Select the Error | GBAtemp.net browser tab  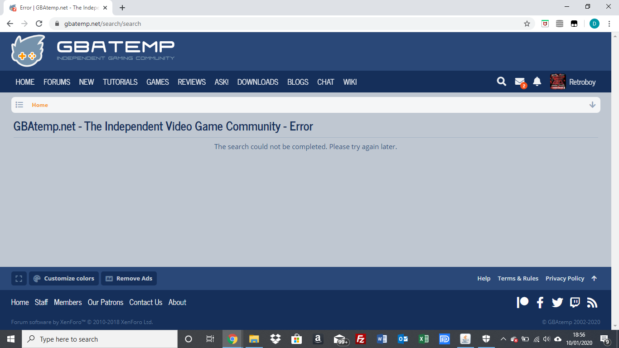point(58,8)
